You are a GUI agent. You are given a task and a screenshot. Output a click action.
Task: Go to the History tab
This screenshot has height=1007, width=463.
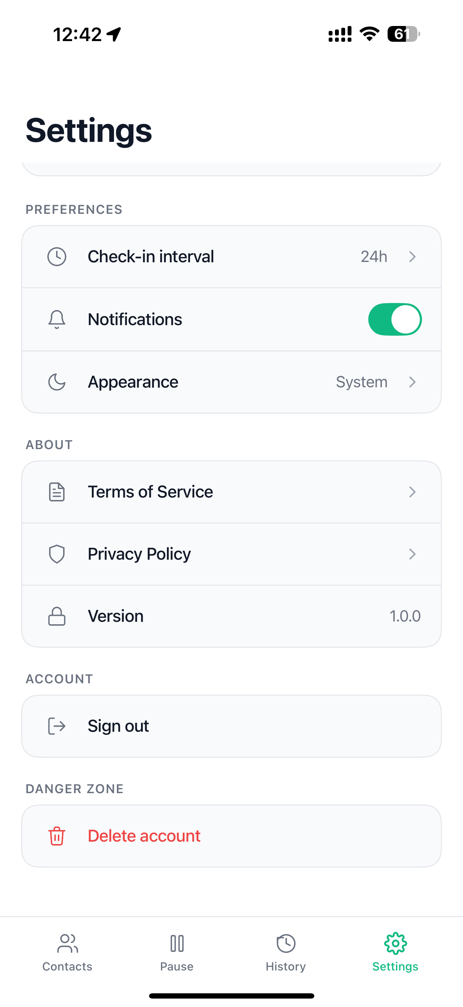click(286, 953)
